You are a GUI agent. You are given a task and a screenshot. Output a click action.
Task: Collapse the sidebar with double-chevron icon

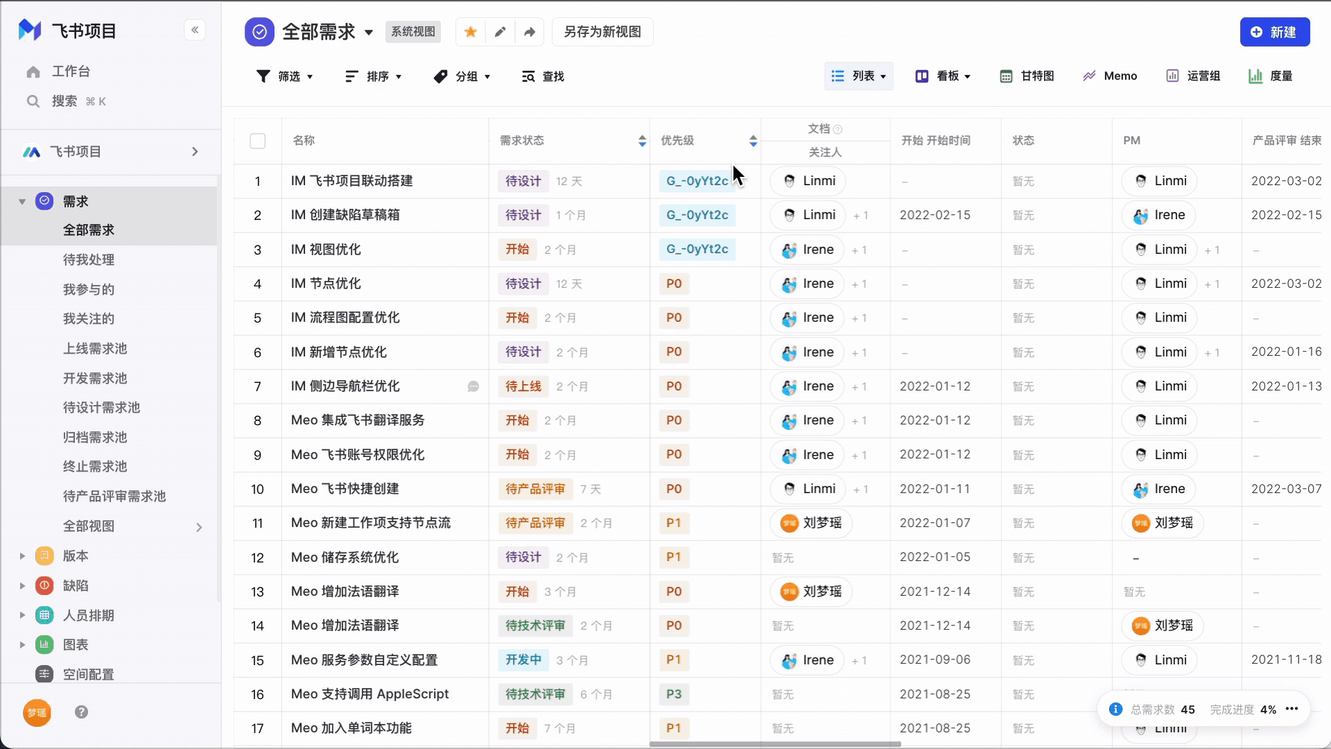point(195,30)
